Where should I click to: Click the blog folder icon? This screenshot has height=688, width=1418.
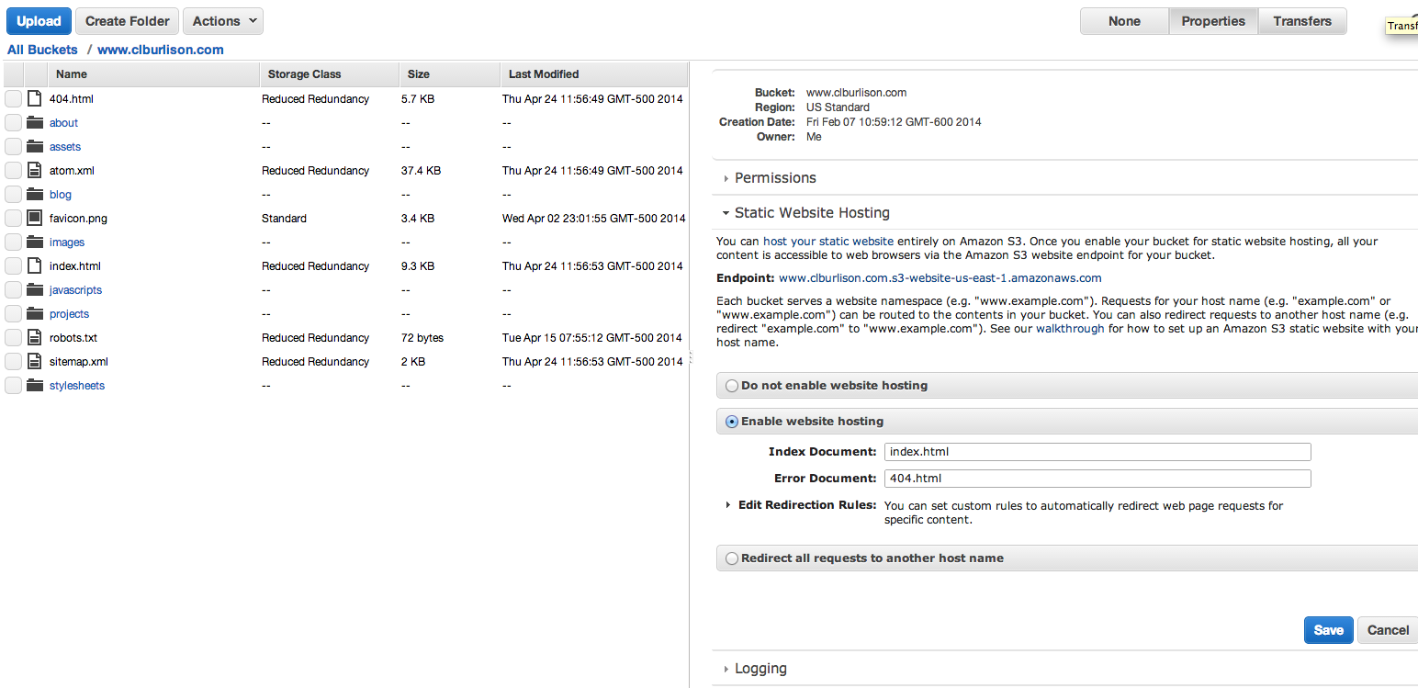click(35, 194)
